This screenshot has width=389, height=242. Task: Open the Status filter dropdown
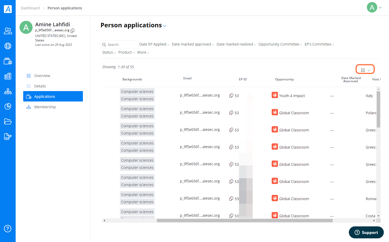click(109, 52)
